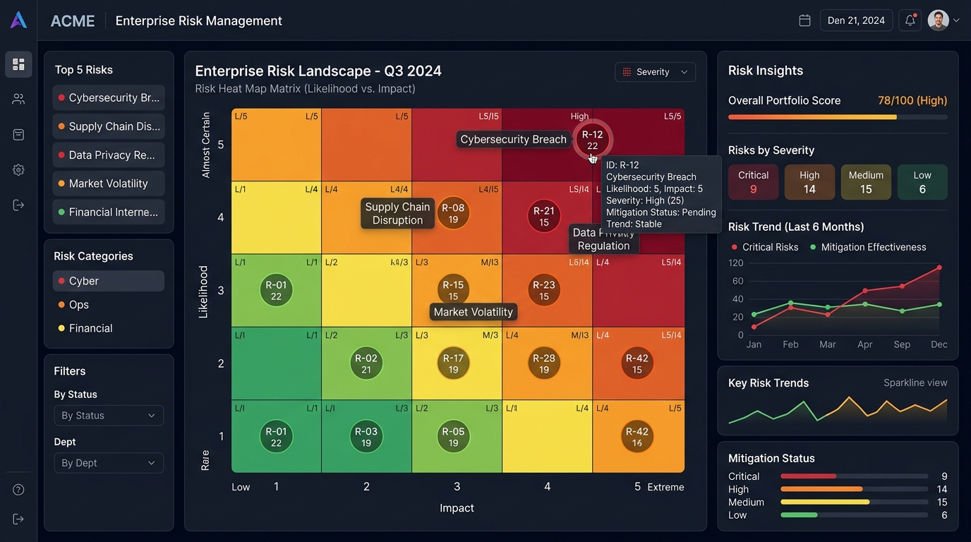Select the R-05 risk bubble

pyautogui.click(x=453, y=437)
